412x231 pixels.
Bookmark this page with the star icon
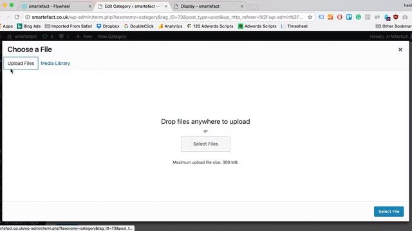pos(310,17)
